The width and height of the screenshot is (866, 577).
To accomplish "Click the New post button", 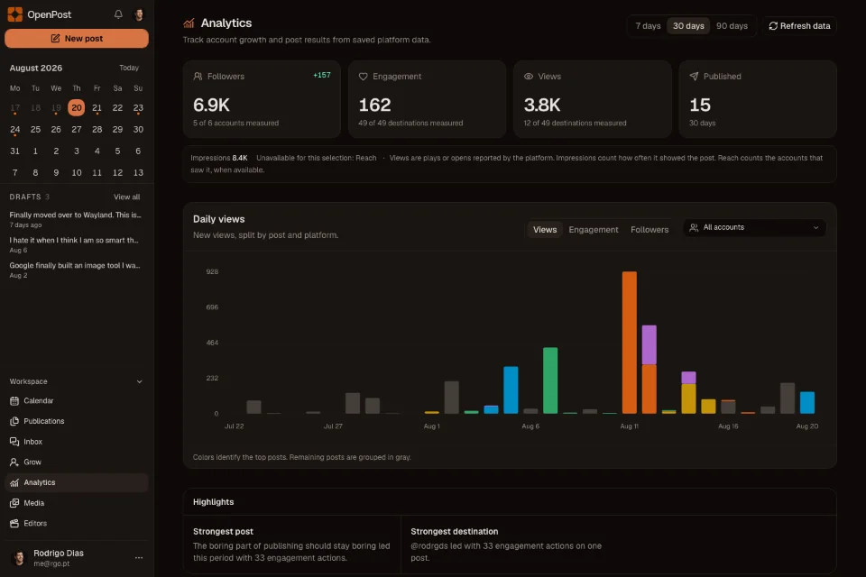I will pyautogui.click(x=77, y=39).
